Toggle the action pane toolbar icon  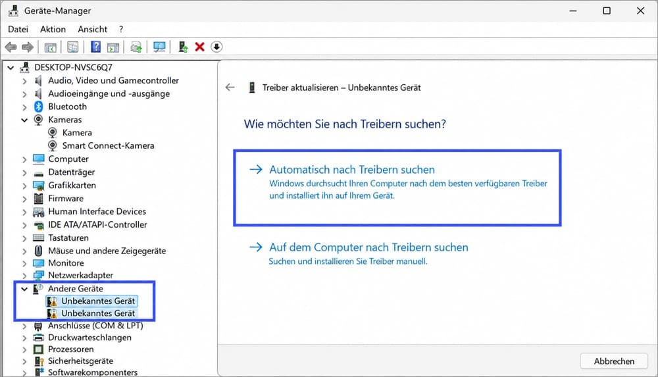(113, 47)
